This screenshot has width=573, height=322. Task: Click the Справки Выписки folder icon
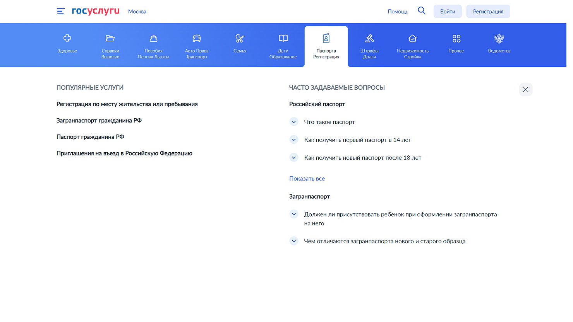[110, 38]
